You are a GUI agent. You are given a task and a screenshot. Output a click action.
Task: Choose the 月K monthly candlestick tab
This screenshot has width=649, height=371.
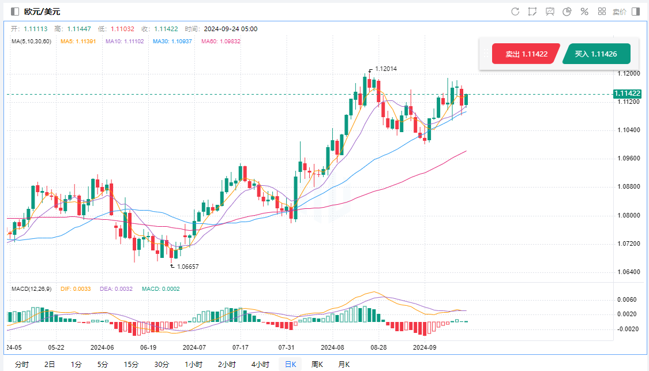click(343, 364)
